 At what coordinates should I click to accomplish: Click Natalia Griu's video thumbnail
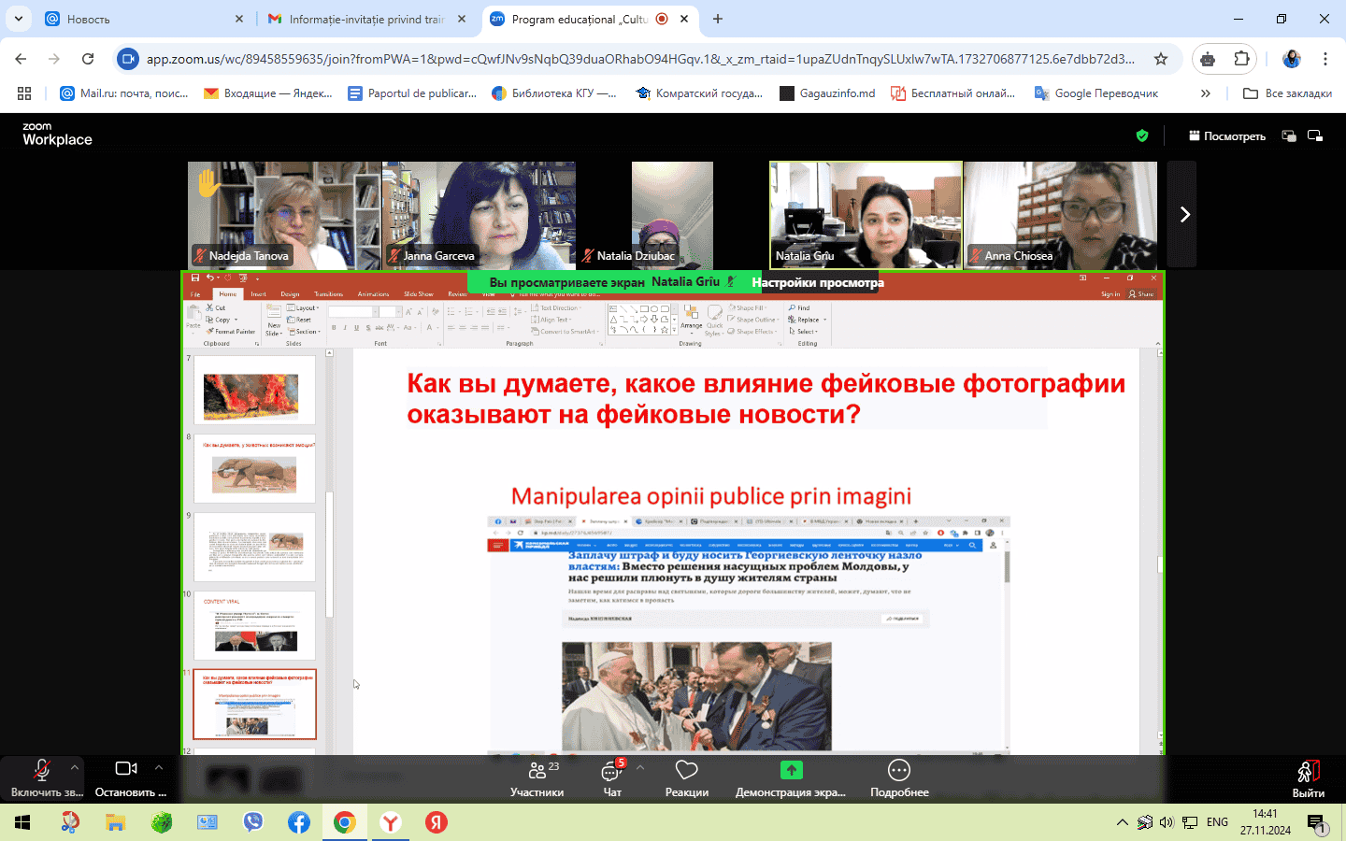tap(866, 215)
